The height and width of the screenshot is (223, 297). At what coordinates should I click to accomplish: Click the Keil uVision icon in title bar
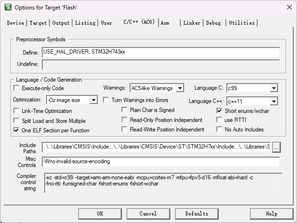coord(8,7)
